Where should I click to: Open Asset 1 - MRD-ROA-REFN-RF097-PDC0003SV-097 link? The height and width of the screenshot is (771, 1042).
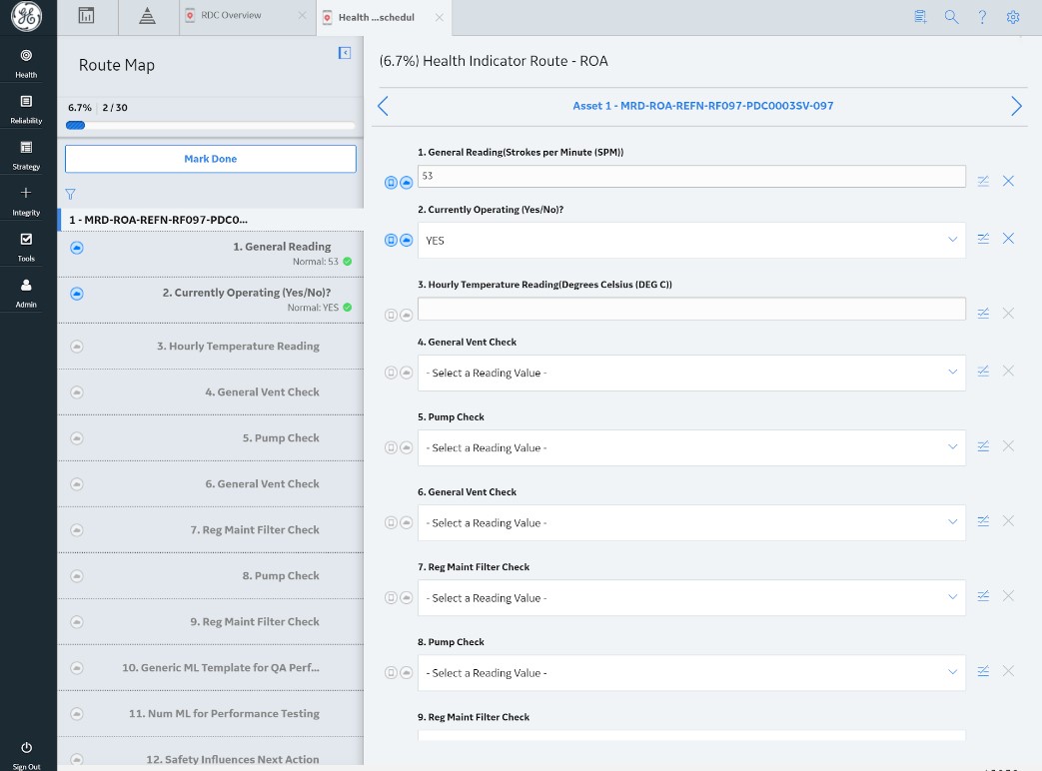click(702, 106)
